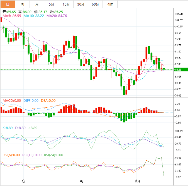Click the closing price 收:85.25
The width and height of the screenshot is (190, 186).
pyautogui.click(x=56, y=12)
